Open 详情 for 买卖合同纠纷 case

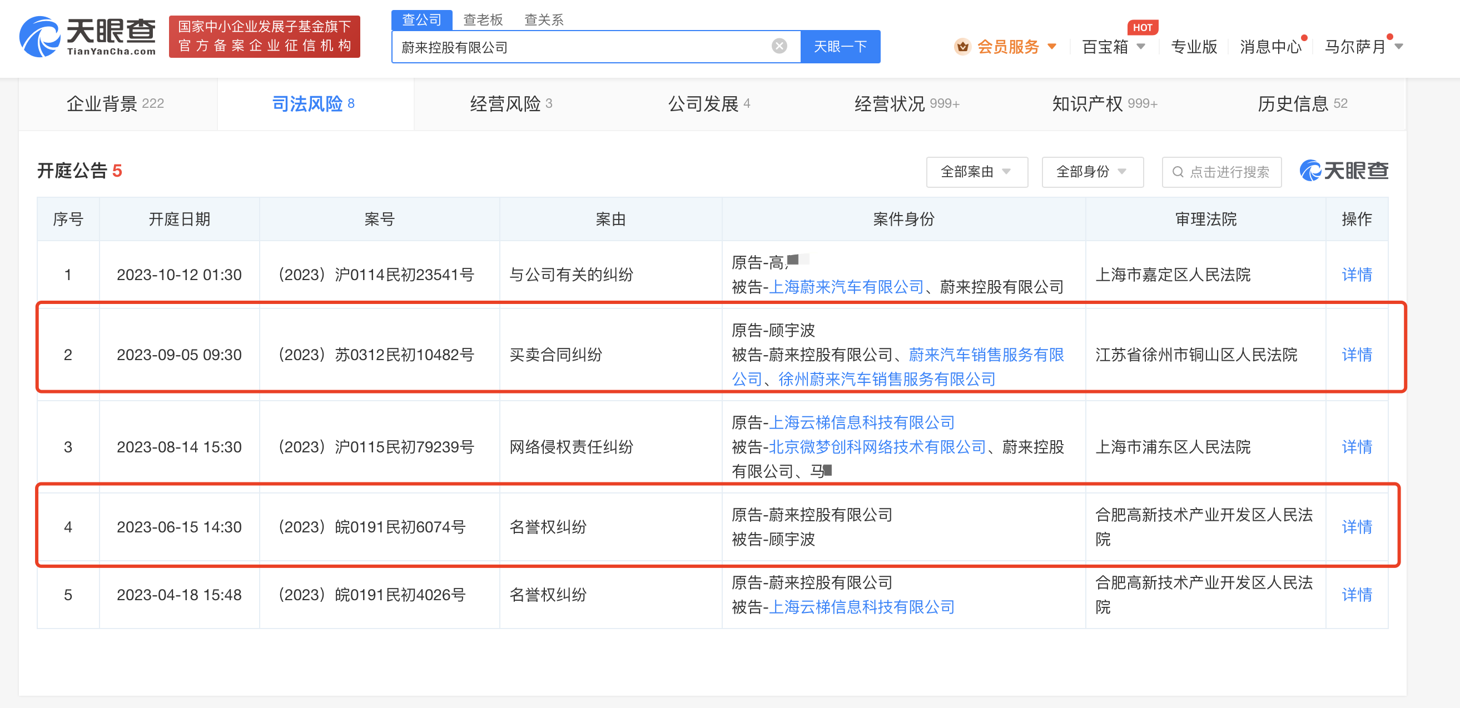click(x=1357, y=355)
